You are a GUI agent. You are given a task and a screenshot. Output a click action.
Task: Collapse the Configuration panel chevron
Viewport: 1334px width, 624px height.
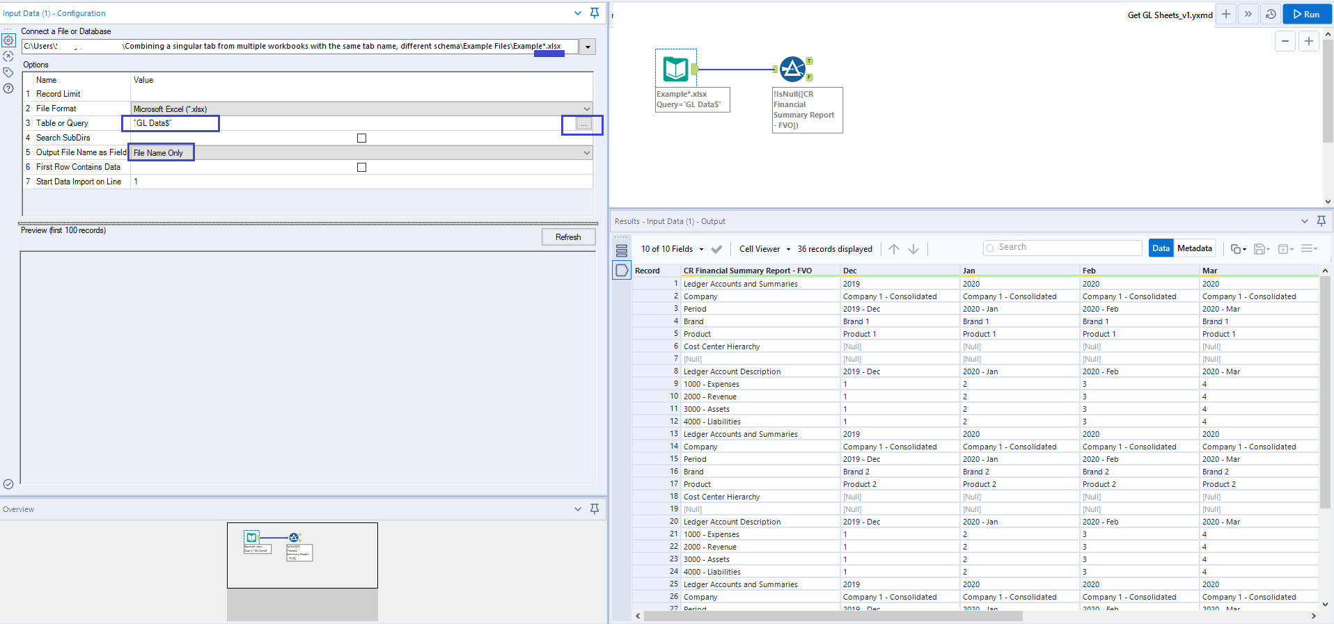pos(578,13)
